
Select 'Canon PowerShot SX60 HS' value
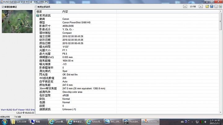77,23
